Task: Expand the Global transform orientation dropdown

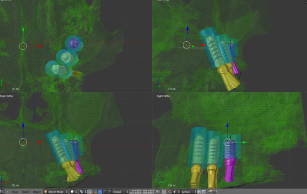Action: coord(120,192)
